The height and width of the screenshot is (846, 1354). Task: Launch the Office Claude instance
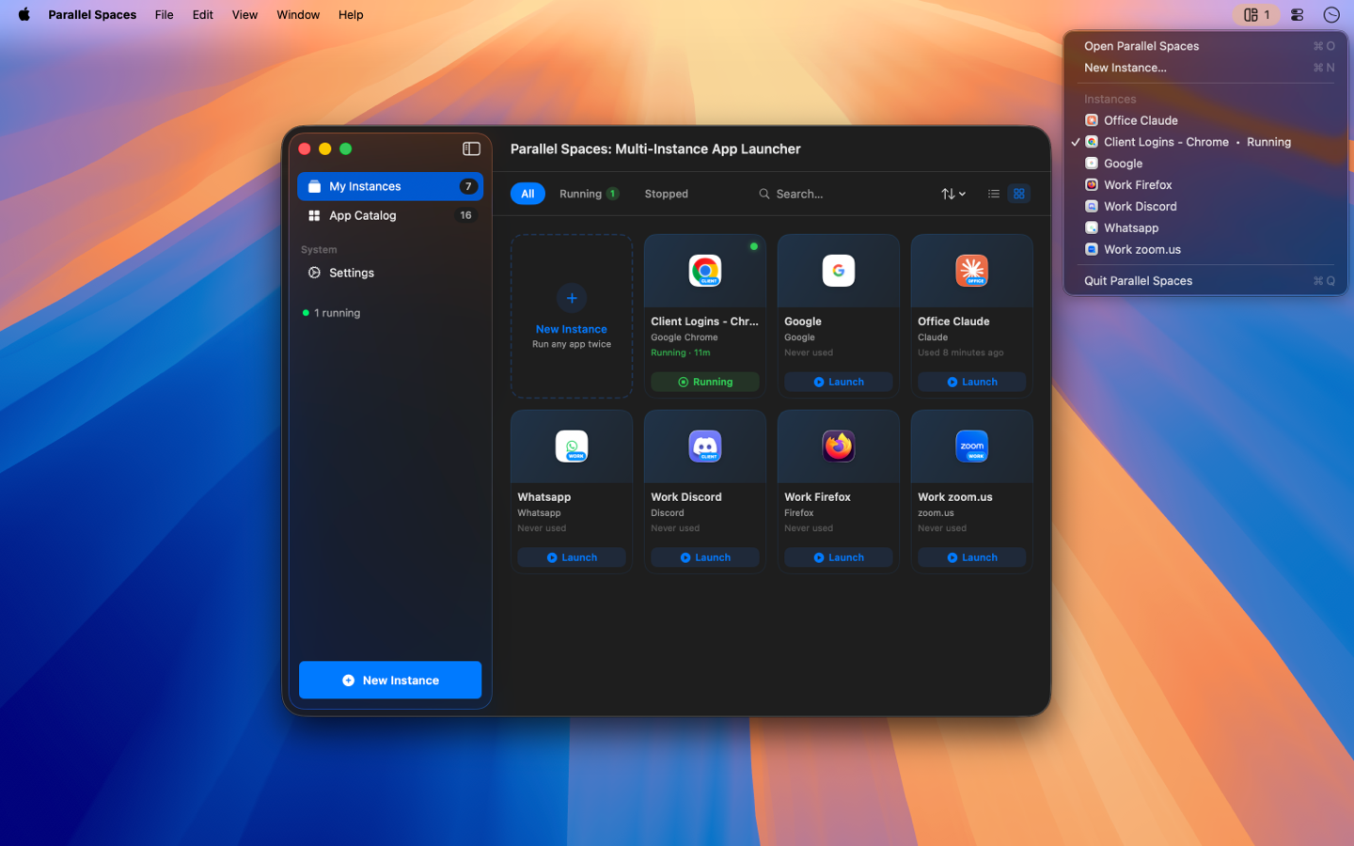[x=972, y=382]
